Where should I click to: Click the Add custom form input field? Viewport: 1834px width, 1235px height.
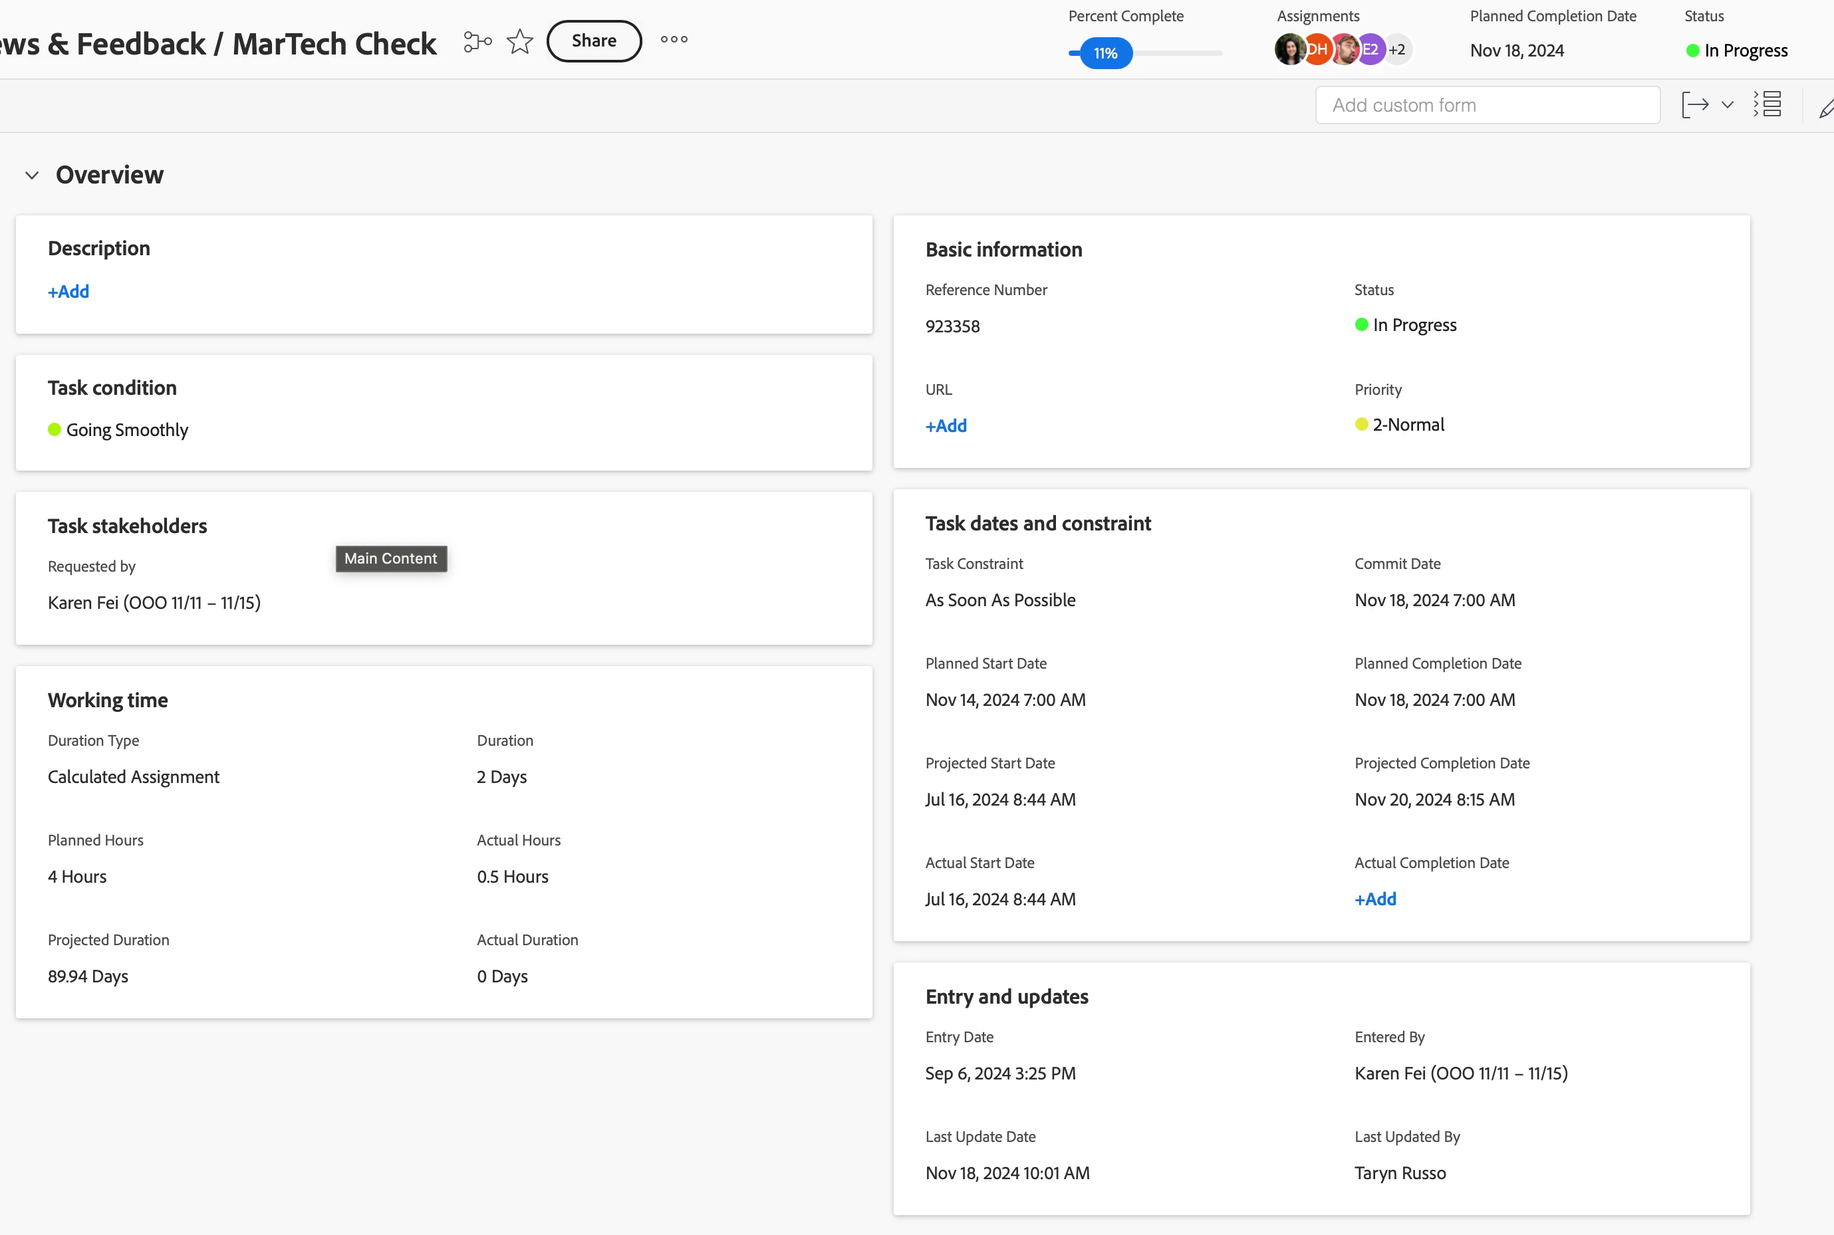click(x=1487, y=106)
